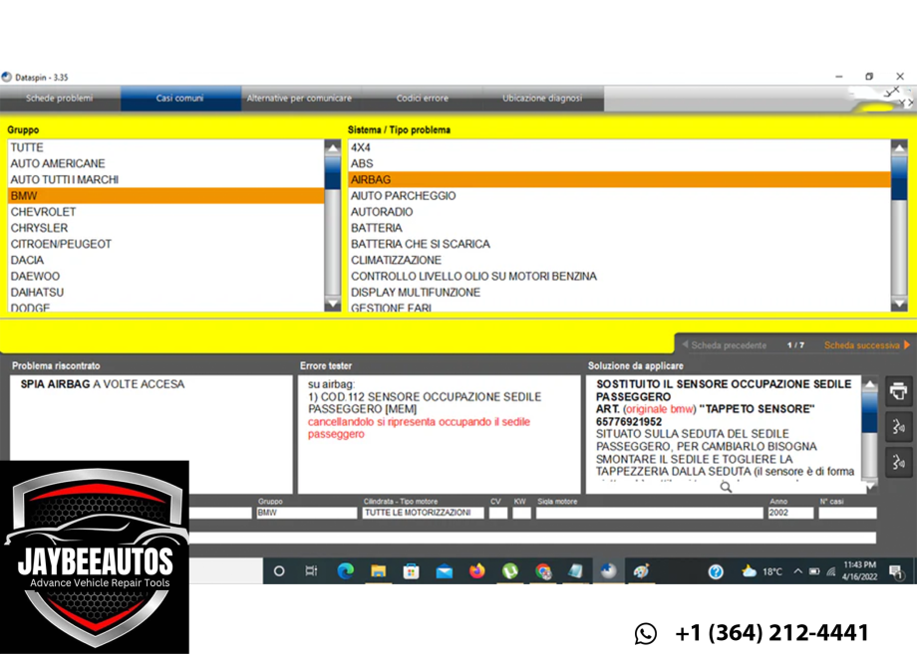Click Sistema list scroll-down arrow

point(899,304)
